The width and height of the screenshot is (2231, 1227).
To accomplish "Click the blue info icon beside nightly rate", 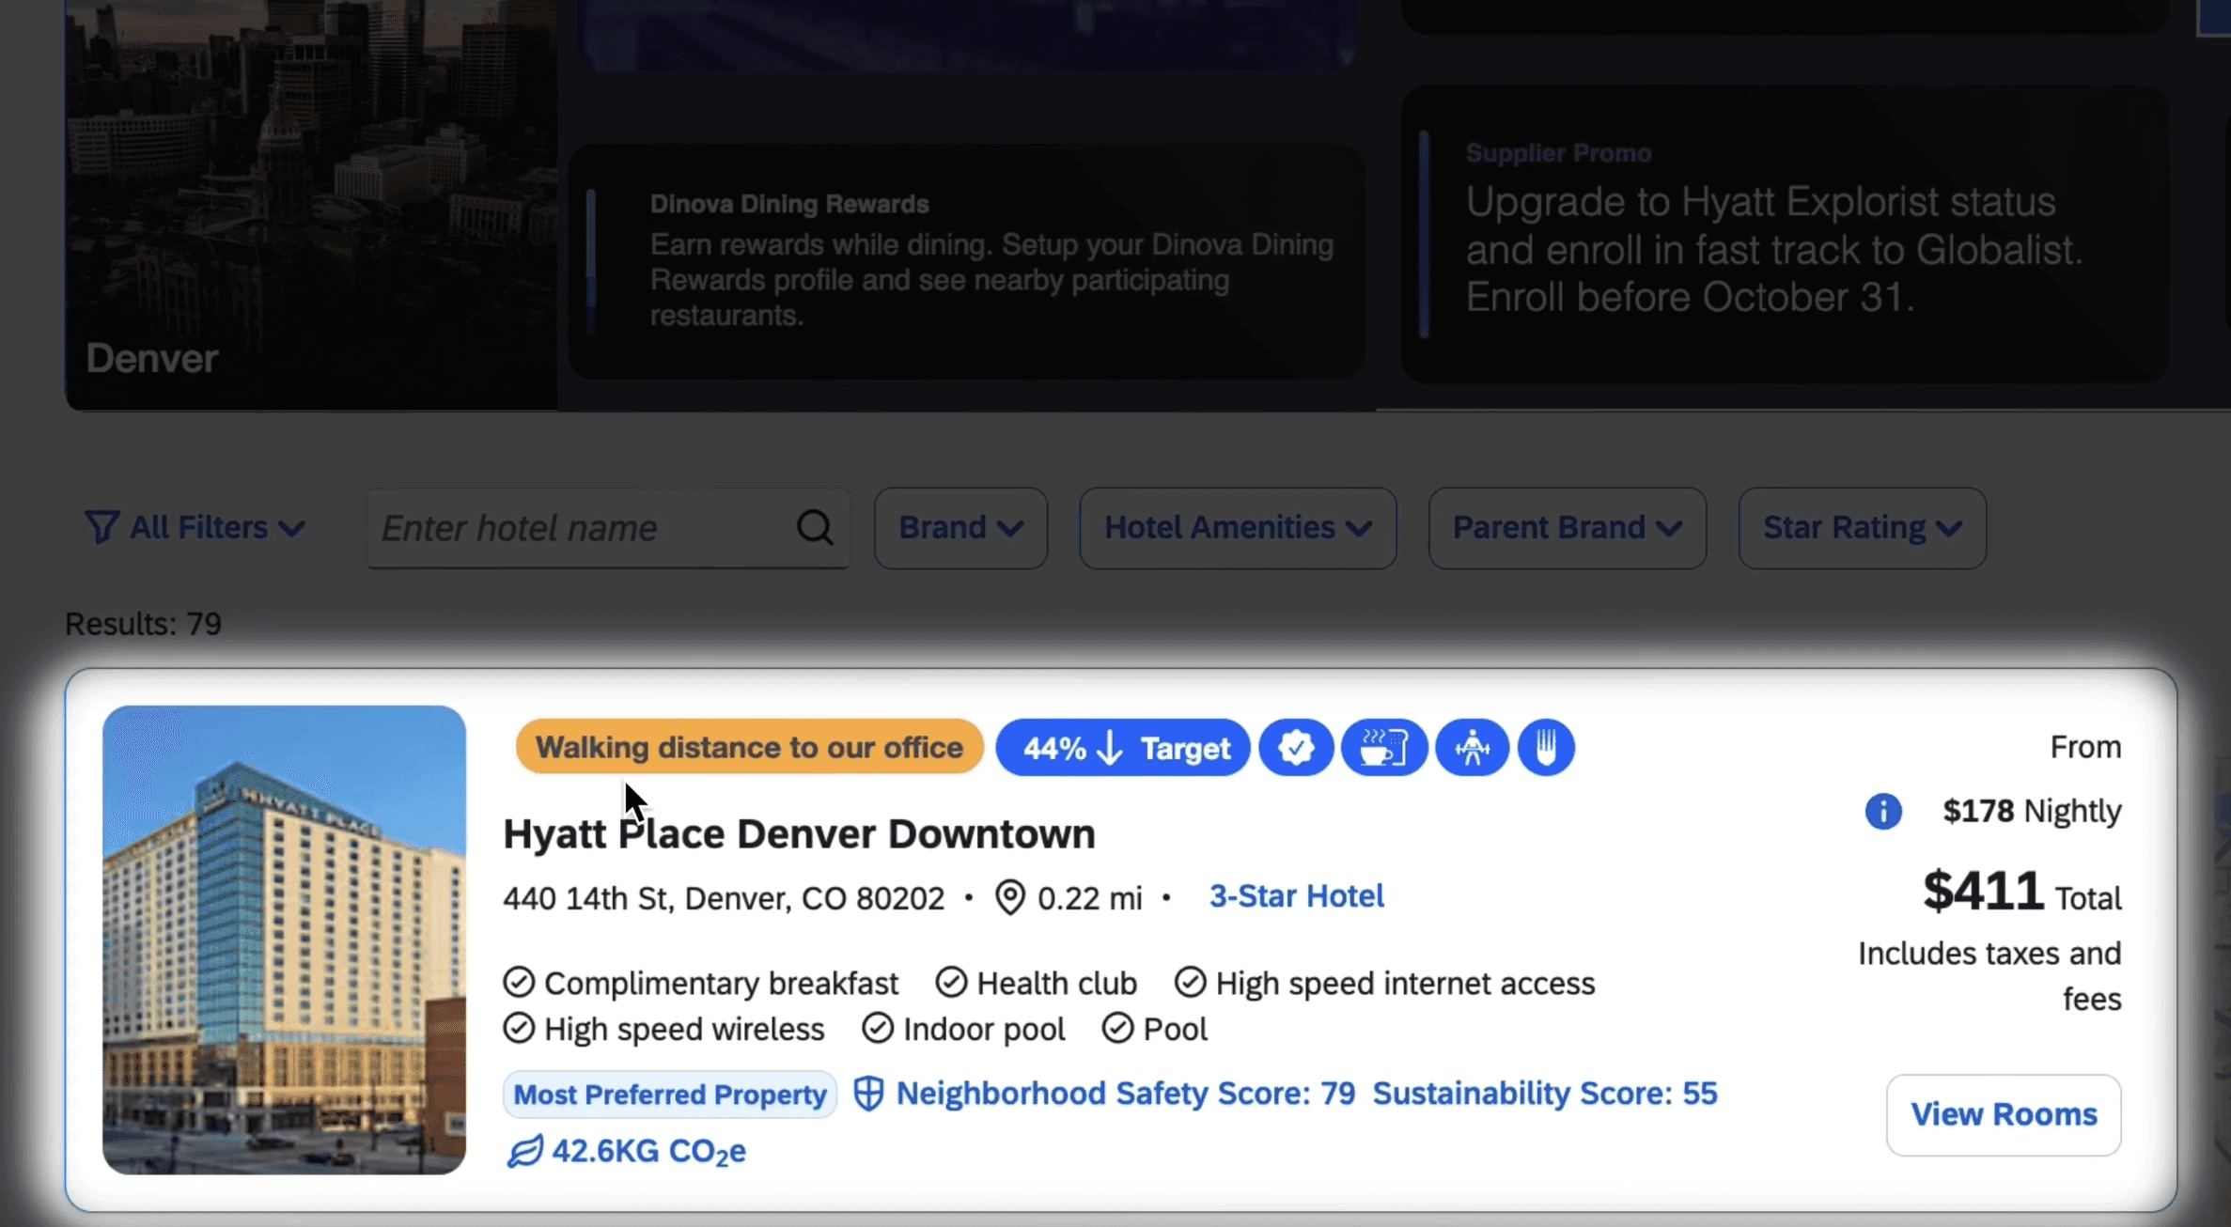I will point(1883,811).
